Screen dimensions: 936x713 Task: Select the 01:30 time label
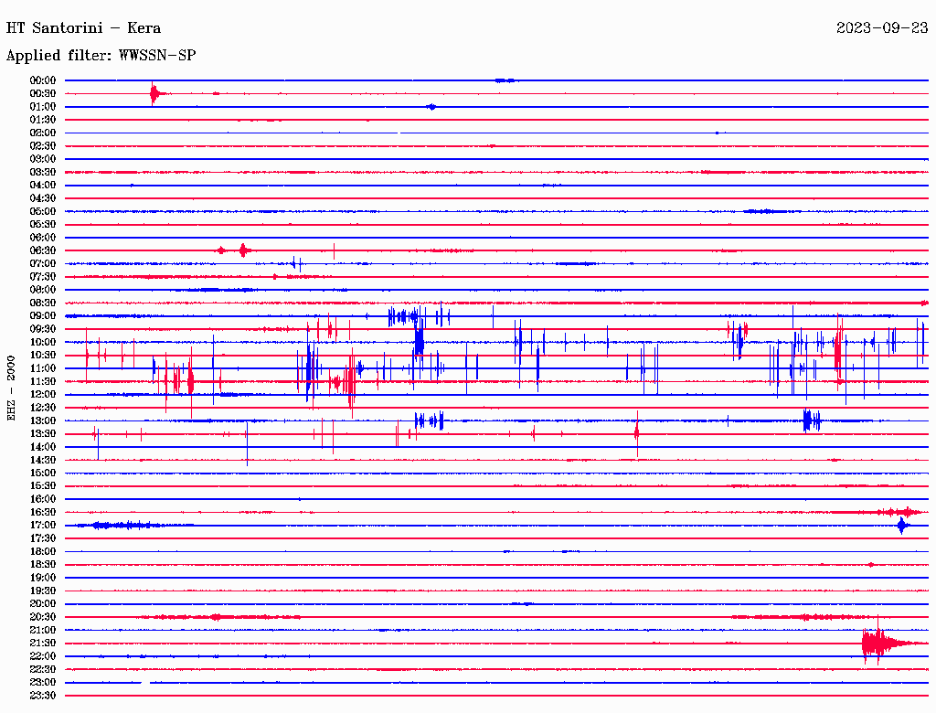[43, 120]
